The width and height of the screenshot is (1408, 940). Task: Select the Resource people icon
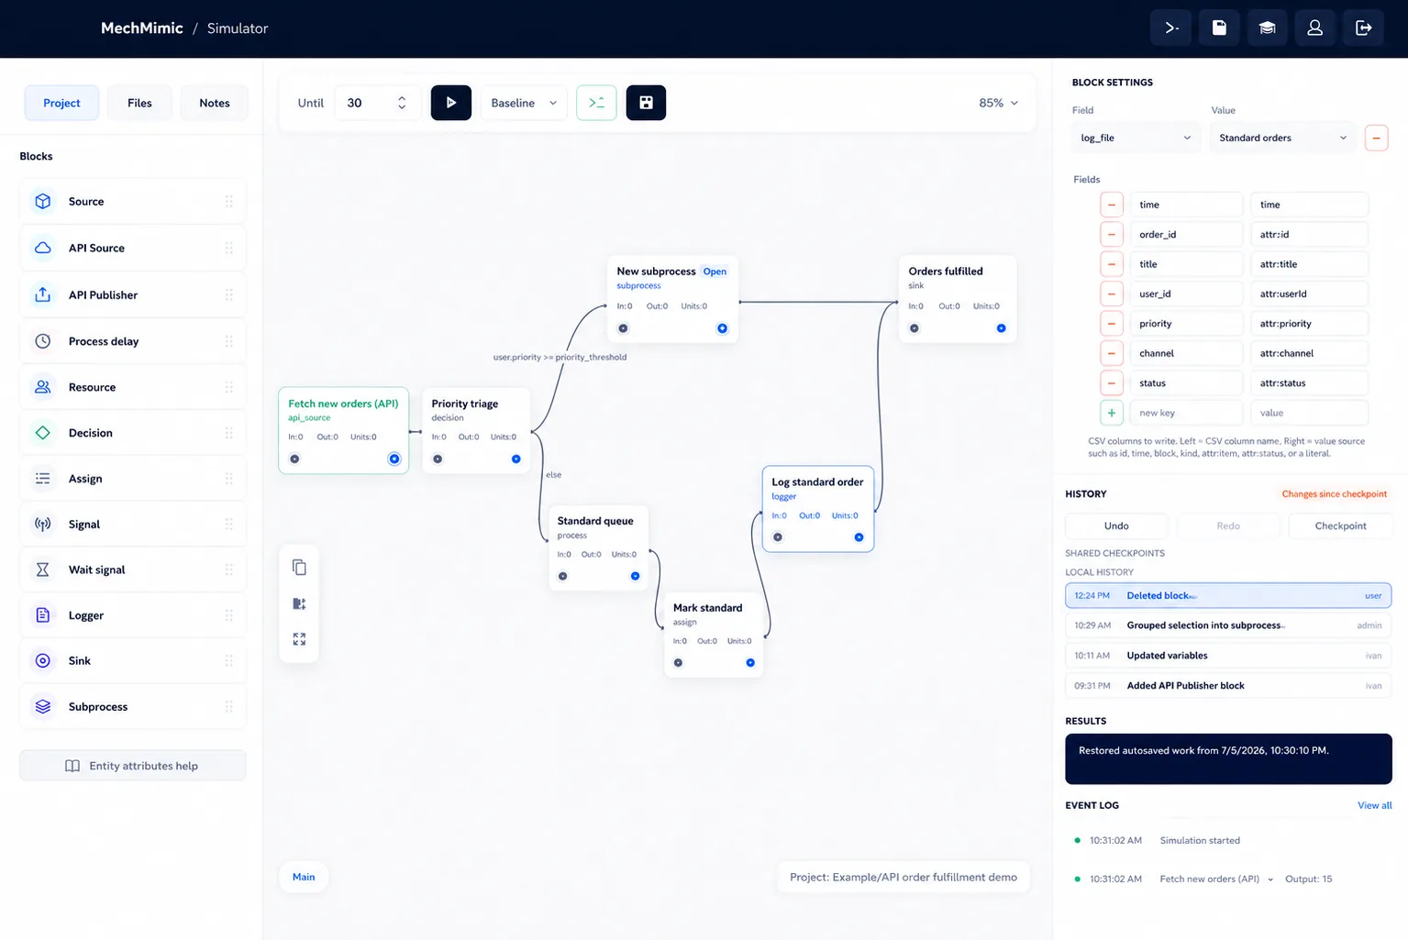point(43,387)
